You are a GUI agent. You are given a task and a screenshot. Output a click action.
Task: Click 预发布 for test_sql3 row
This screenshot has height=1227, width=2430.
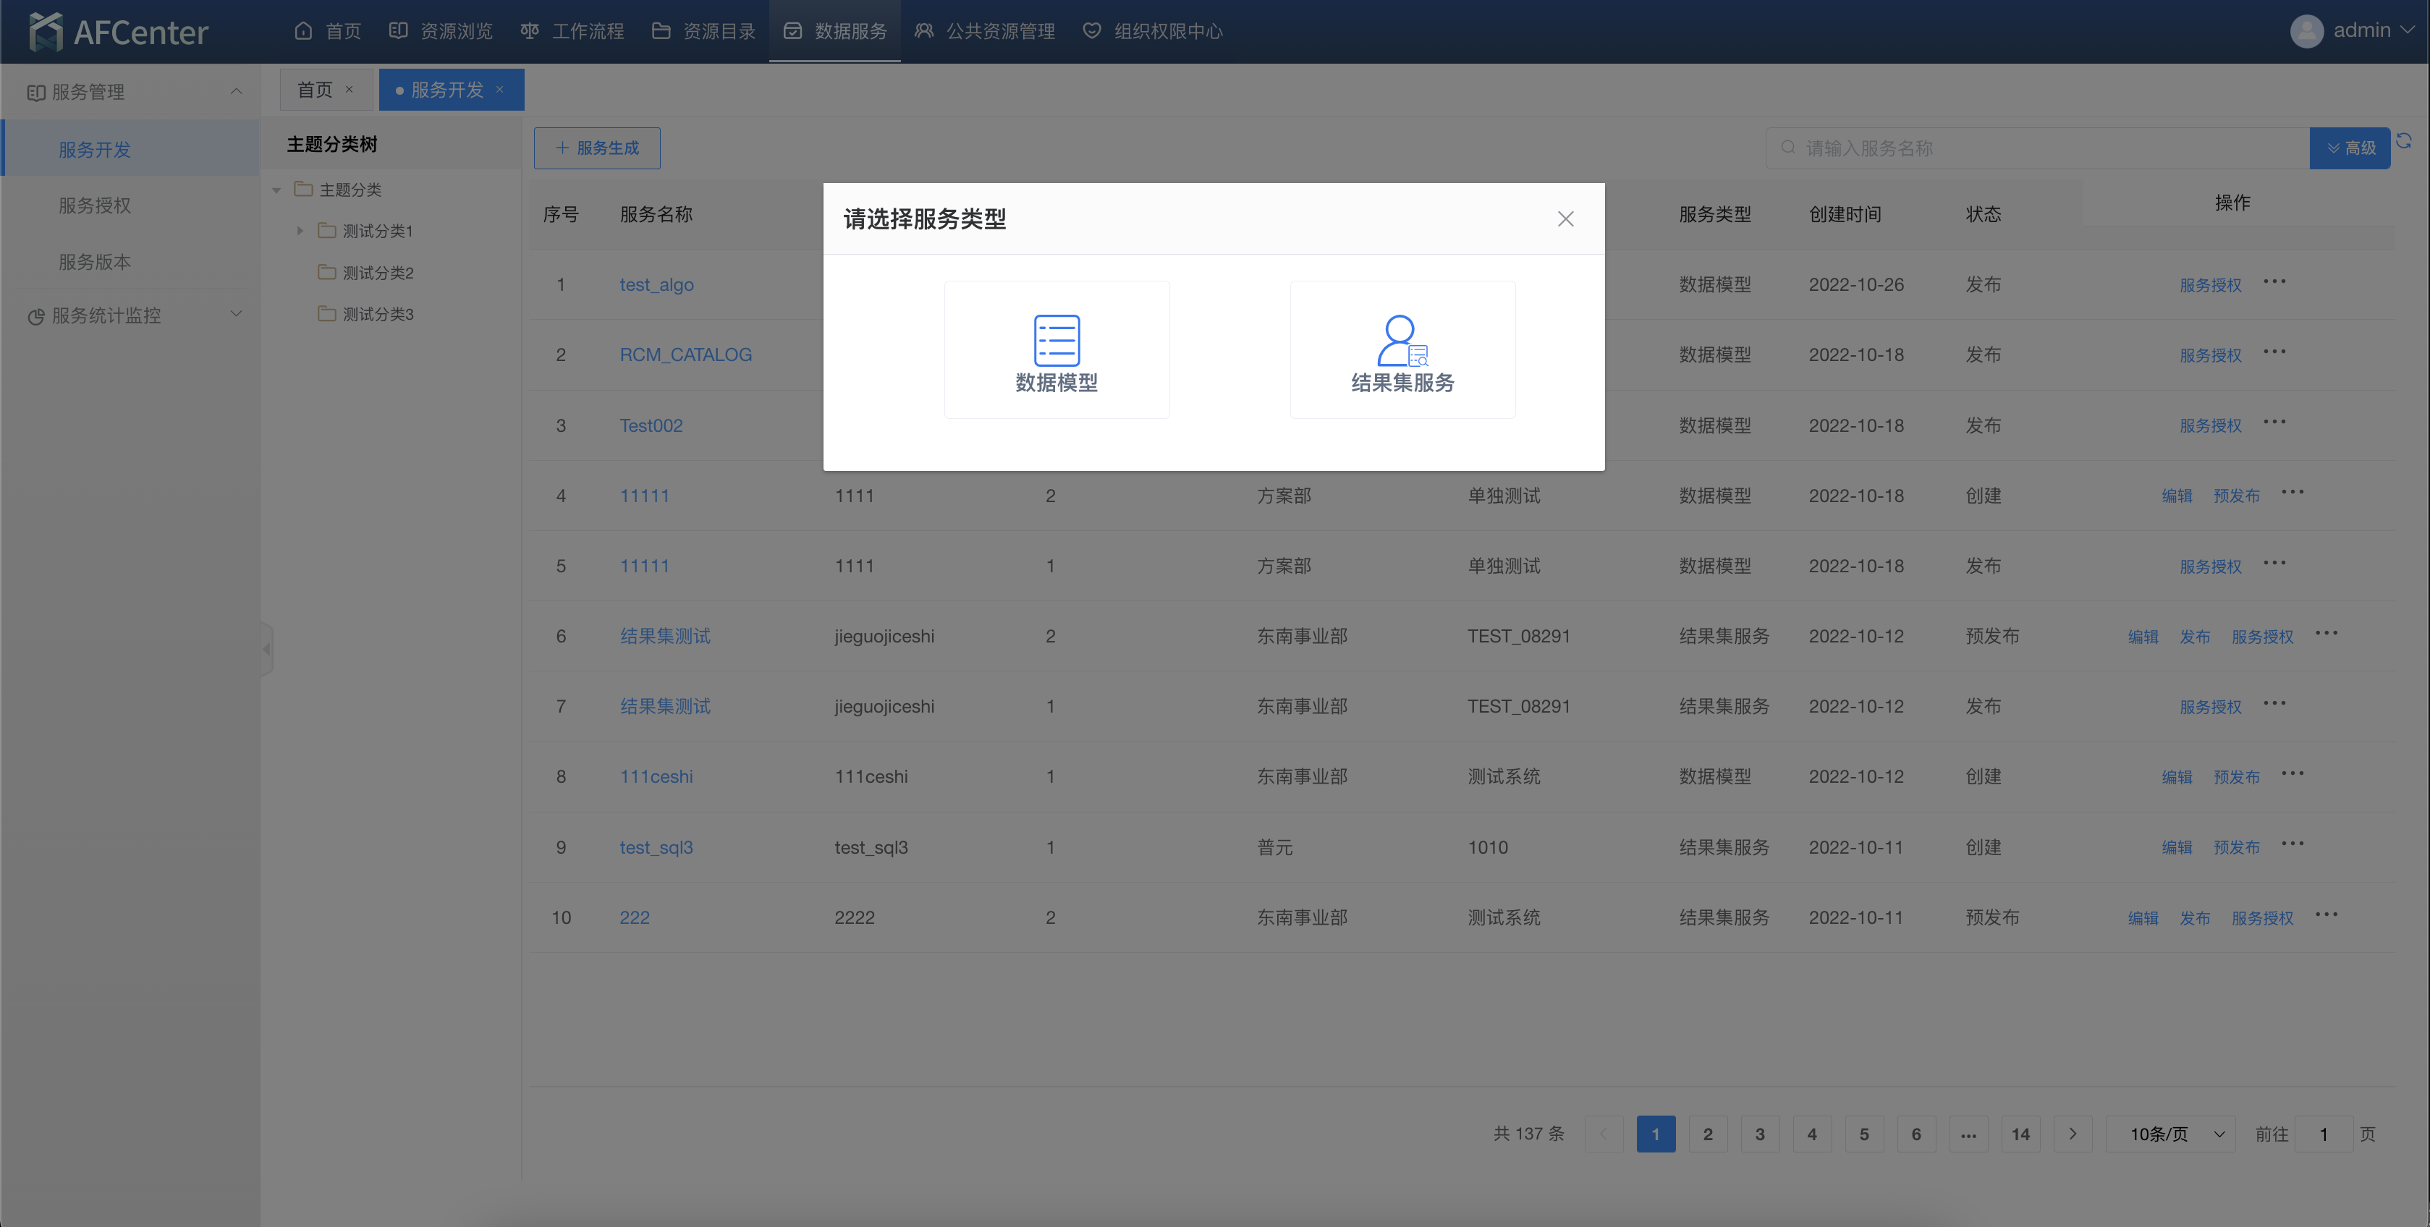coord(2237,848)
